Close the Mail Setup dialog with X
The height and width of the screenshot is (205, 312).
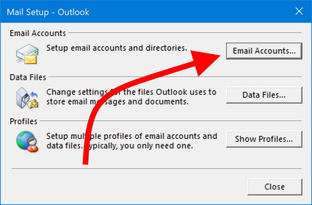tap(299, 11)
